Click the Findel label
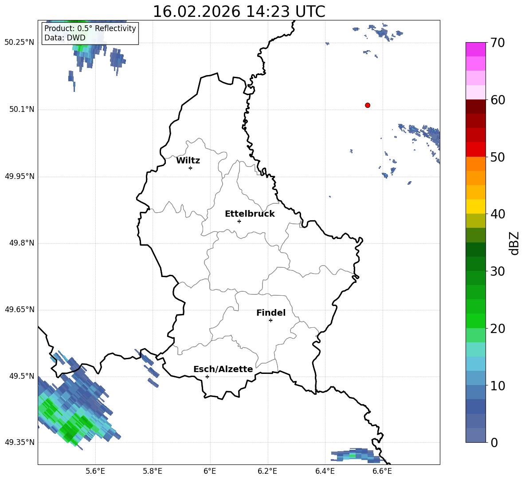The height and width of the screenshot is (480, 525). pos(271,313)
